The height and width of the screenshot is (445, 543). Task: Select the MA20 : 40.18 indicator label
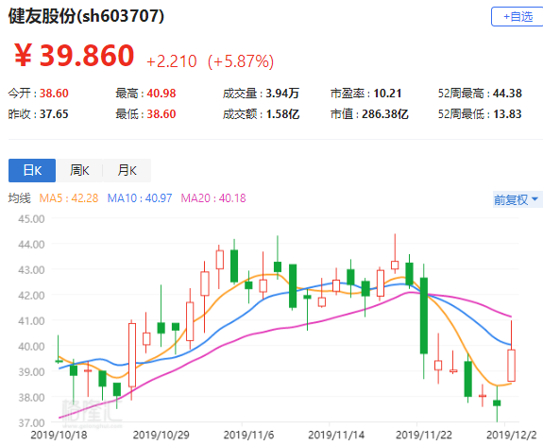coord(213,198)
